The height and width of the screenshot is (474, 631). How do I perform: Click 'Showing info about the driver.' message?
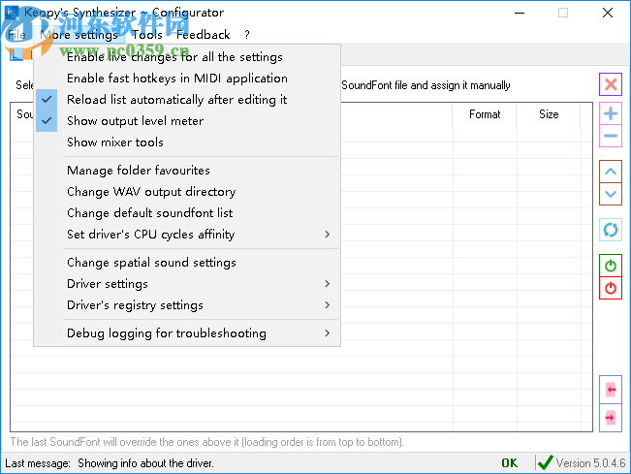(x=145, y=463)
